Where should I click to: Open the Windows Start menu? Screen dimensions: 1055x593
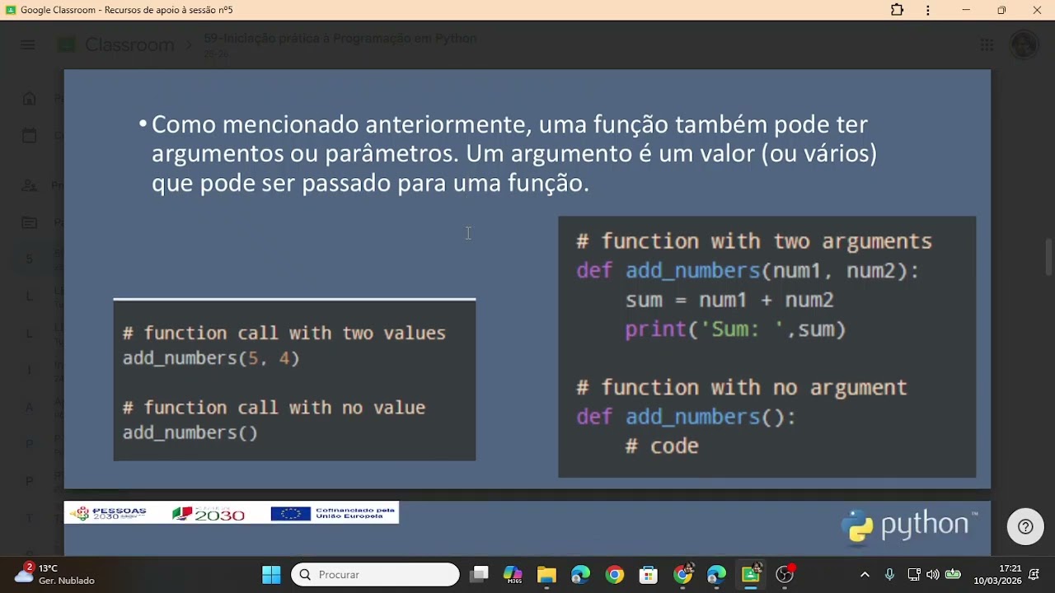tap(271, 574)
